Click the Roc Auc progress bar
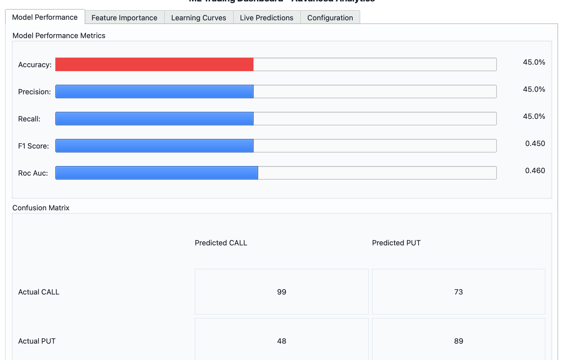 (x=276, y=173)
